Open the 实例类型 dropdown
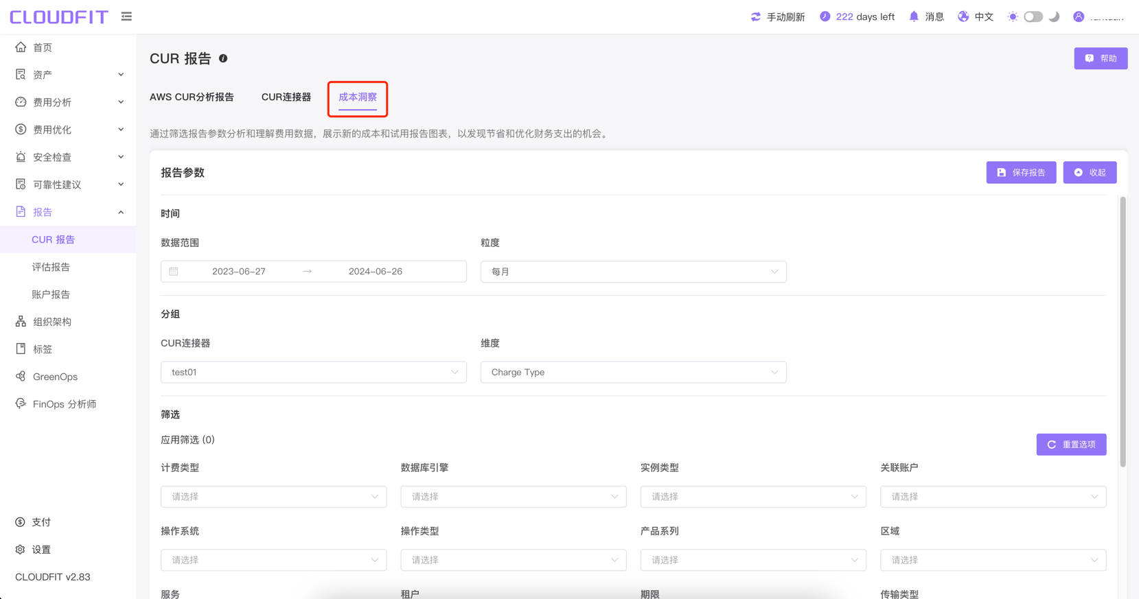Viewport: 1139px width, 599px height. [x=753, y=497]
